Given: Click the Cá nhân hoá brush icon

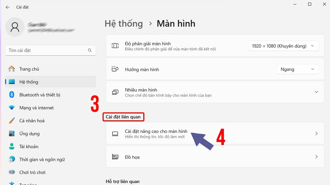Looking at the screenshot, I should click(x=12, y=121).
